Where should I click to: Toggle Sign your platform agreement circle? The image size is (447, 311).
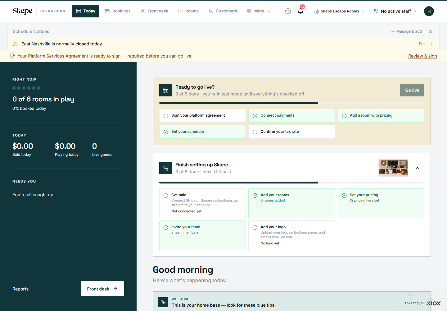[166, 116]
